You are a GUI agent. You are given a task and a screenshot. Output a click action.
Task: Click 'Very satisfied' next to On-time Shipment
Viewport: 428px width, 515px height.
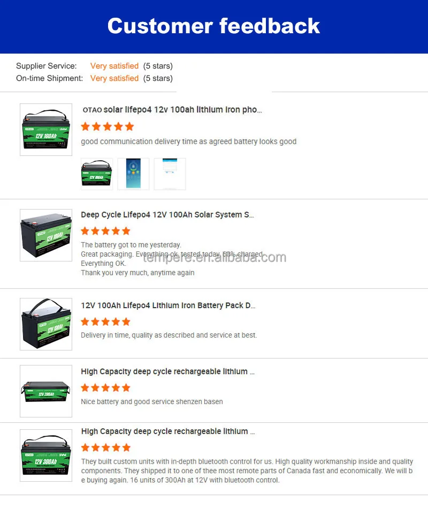[114, 78]
